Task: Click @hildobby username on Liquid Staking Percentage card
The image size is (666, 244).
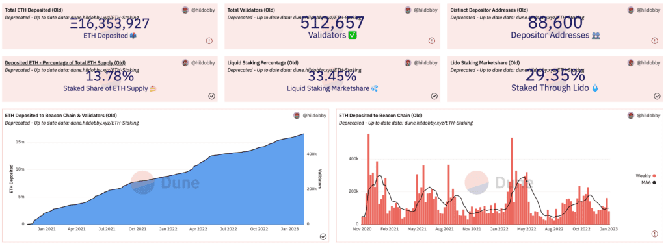Action: pos(425,63)
